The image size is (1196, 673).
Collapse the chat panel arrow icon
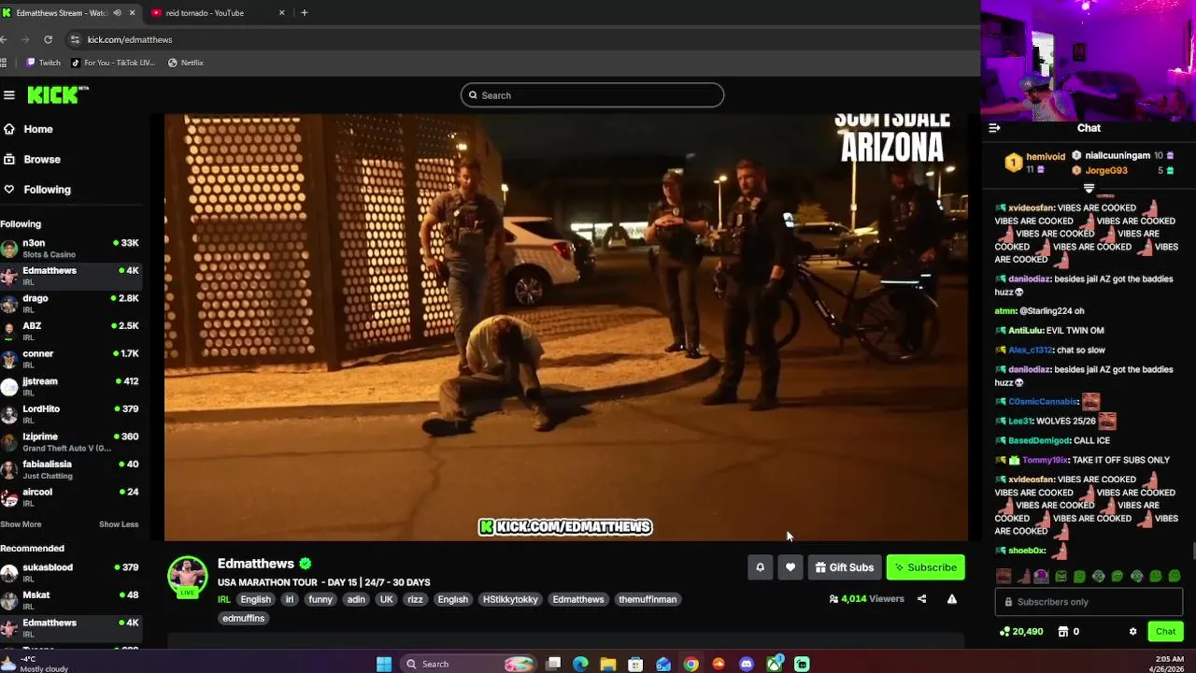(994, 128)
